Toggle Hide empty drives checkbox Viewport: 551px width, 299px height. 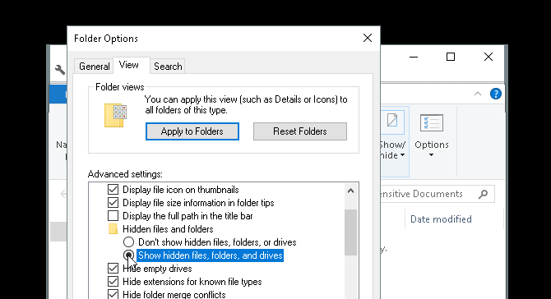click(x=113, y=269)
